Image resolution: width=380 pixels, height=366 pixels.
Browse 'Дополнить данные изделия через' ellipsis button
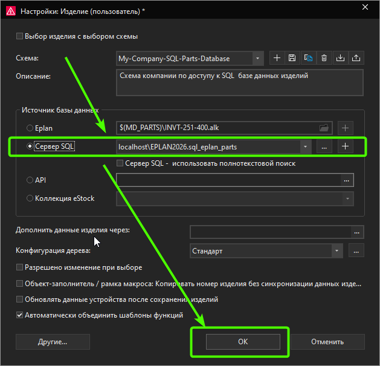click(356, 232)
